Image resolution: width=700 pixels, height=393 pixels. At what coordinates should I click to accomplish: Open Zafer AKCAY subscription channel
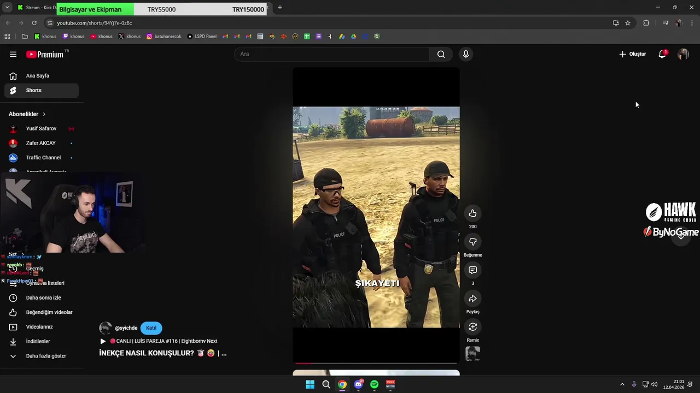tap(42, 143)
